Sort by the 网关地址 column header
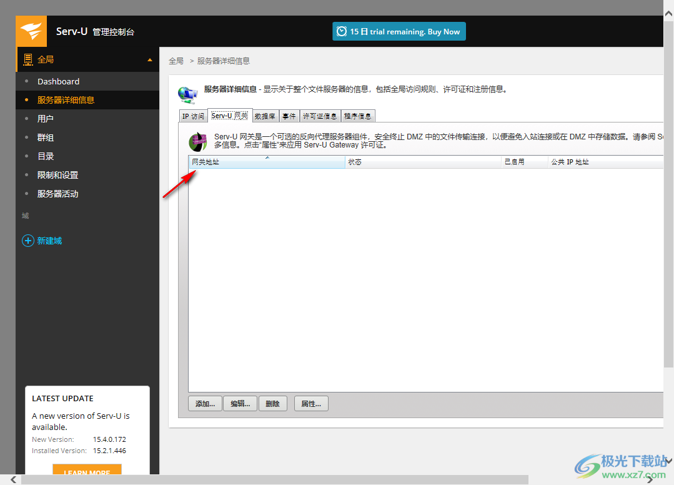 (267, 162)
